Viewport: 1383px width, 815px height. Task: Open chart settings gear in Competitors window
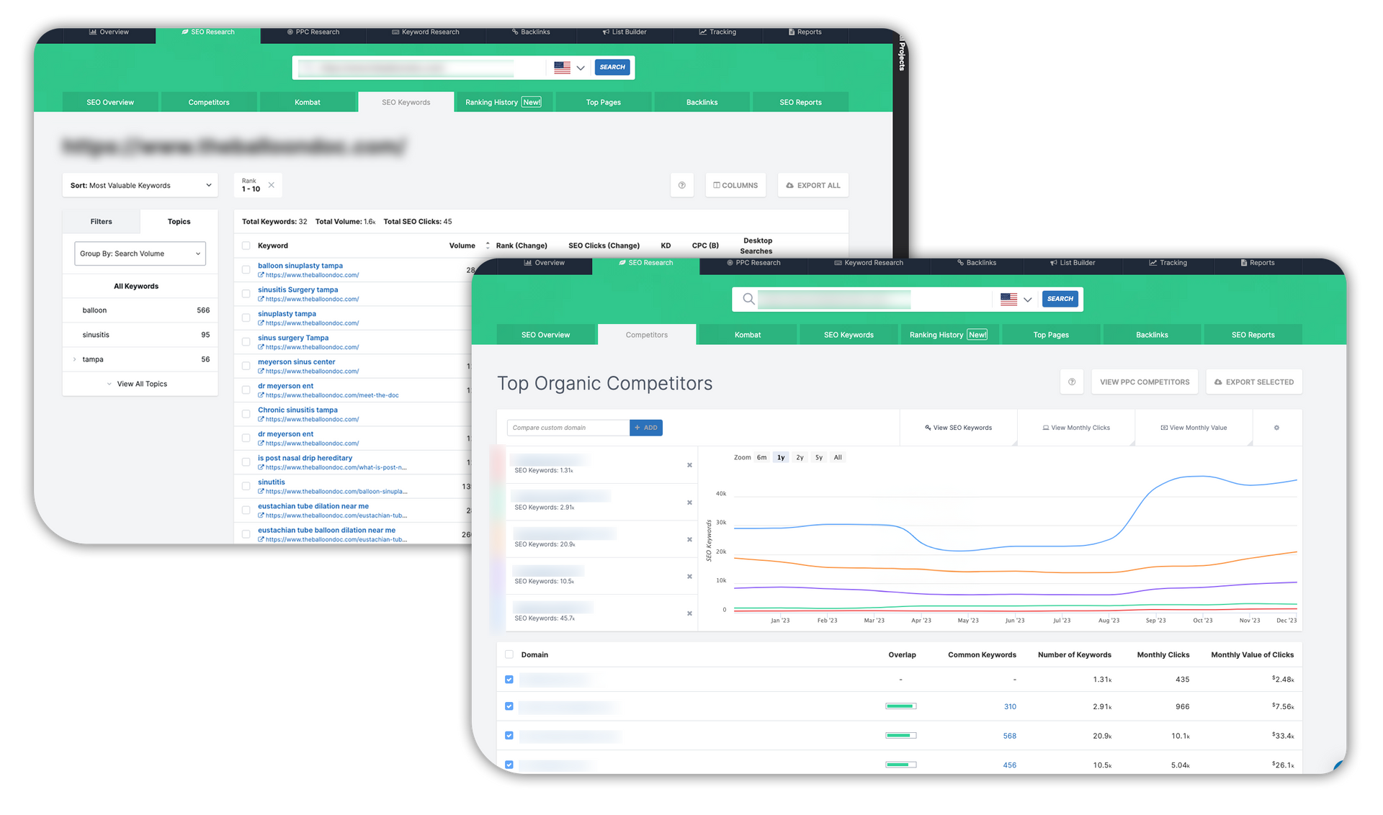click(1276, 428)
